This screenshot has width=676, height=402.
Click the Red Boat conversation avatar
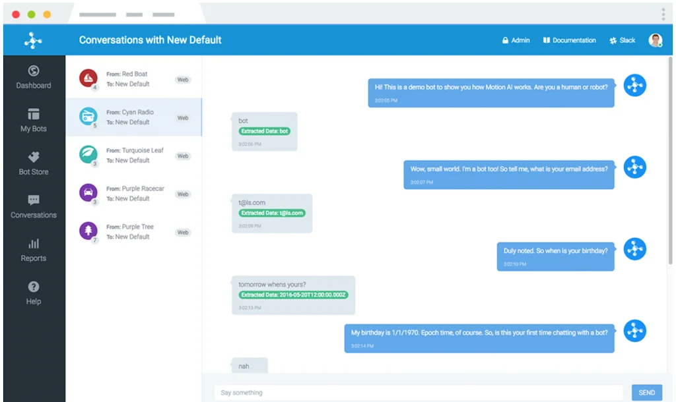click(x=86, y=78)
